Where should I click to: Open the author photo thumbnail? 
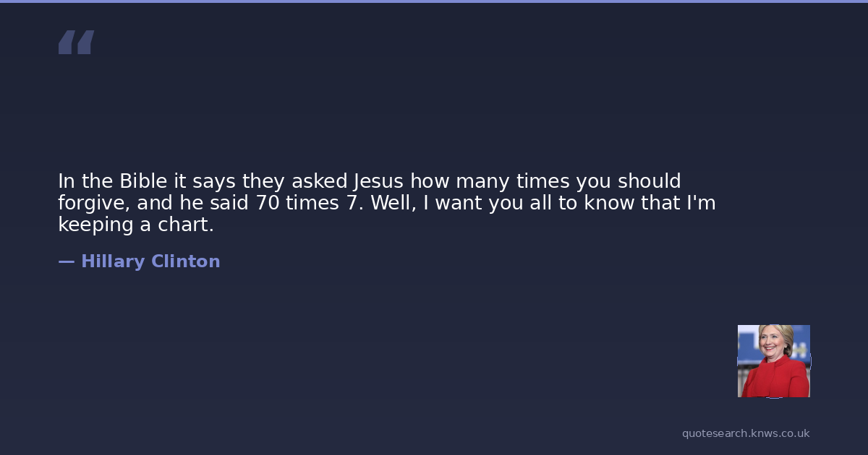(773, 361)
